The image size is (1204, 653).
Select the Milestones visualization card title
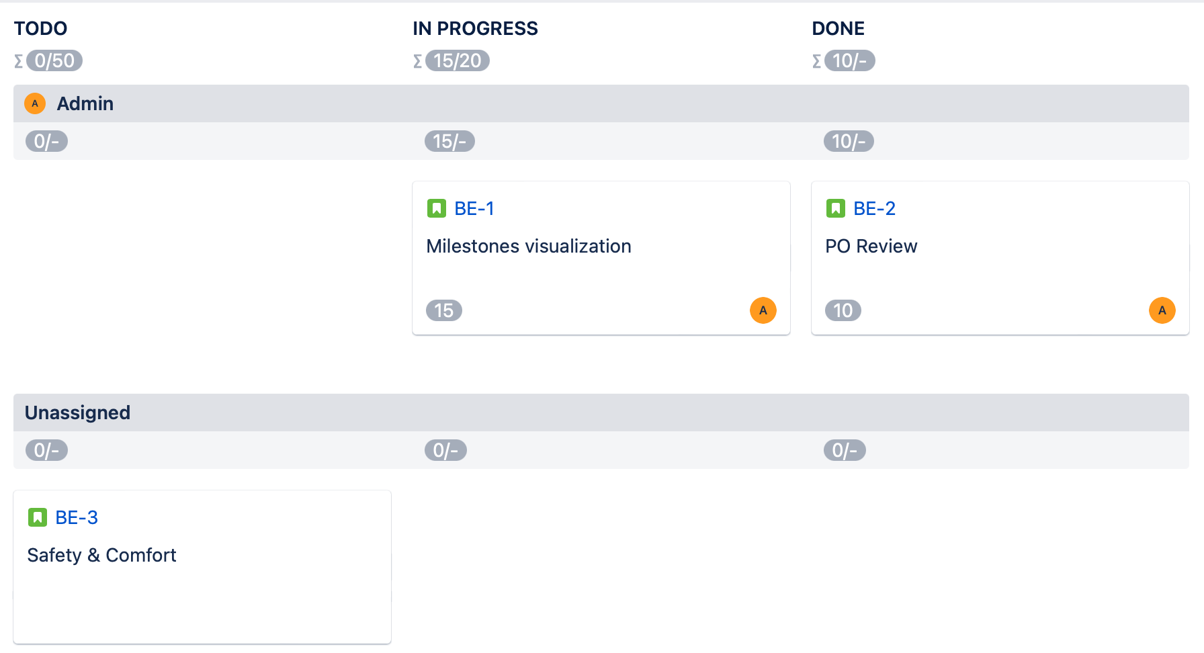[x=529, y=246]
